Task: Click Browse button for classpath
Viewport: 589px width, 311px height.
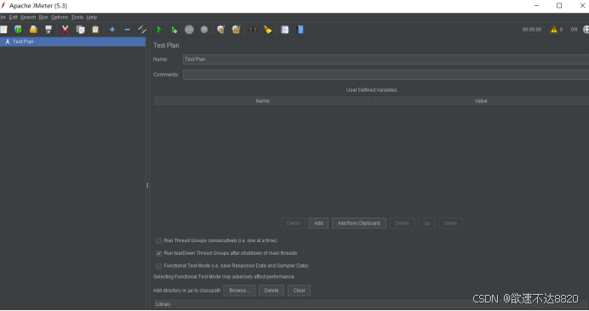Action: tap(239, 291)
